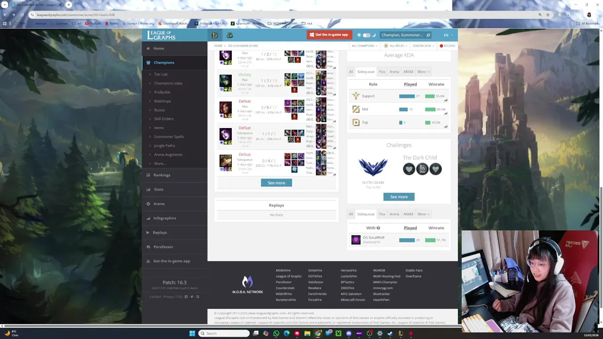603x339 pixels.
Task: Open the Season 2026 filter dropdown
Action: click(x=423, y=46)
